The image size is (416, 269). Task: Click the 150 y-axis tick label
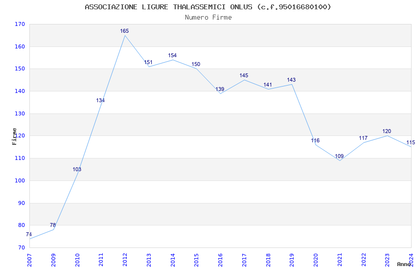click(20, 68)
